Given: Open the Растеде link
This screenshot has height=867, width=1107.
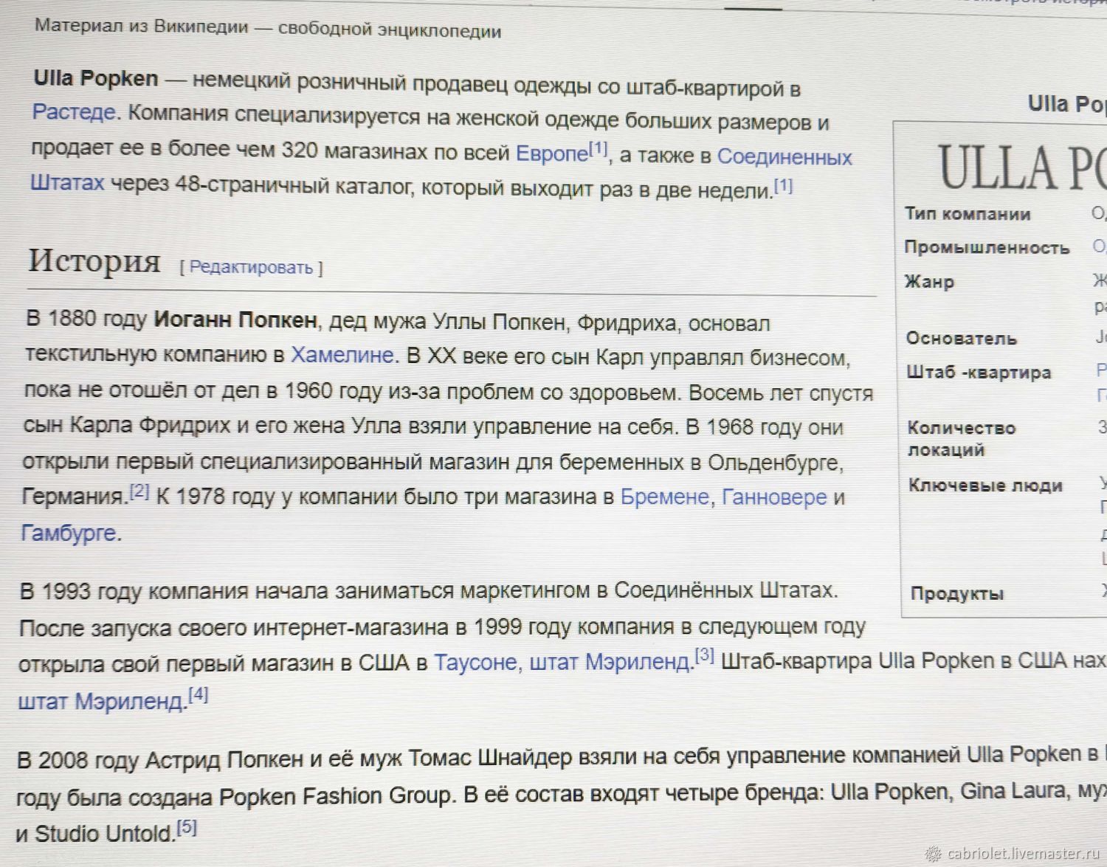Looking at the screenshot, I should point(74,112).
